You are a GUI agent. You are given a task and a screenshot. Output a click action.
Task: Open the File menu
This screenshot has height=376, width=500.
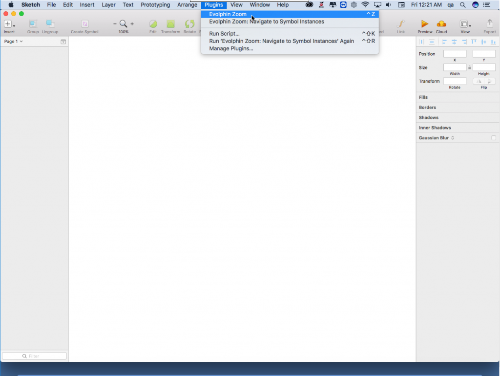point(51,5)
